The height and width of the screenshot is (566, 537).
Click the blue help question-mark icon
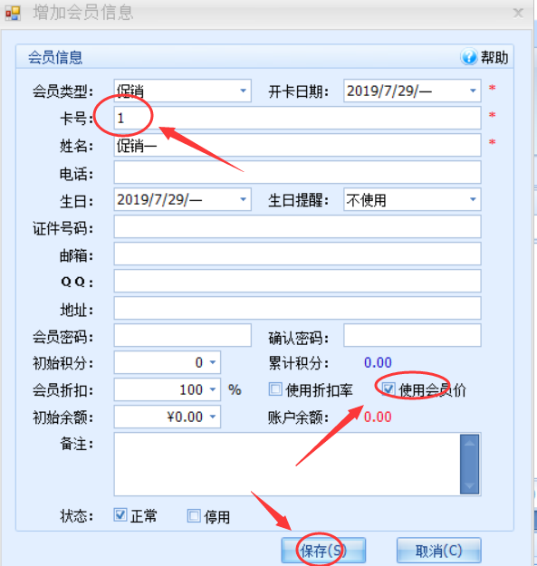tap(469, 57)
